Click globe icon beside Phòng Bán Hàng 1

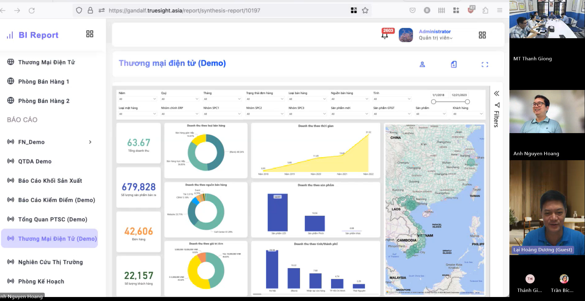11,81
